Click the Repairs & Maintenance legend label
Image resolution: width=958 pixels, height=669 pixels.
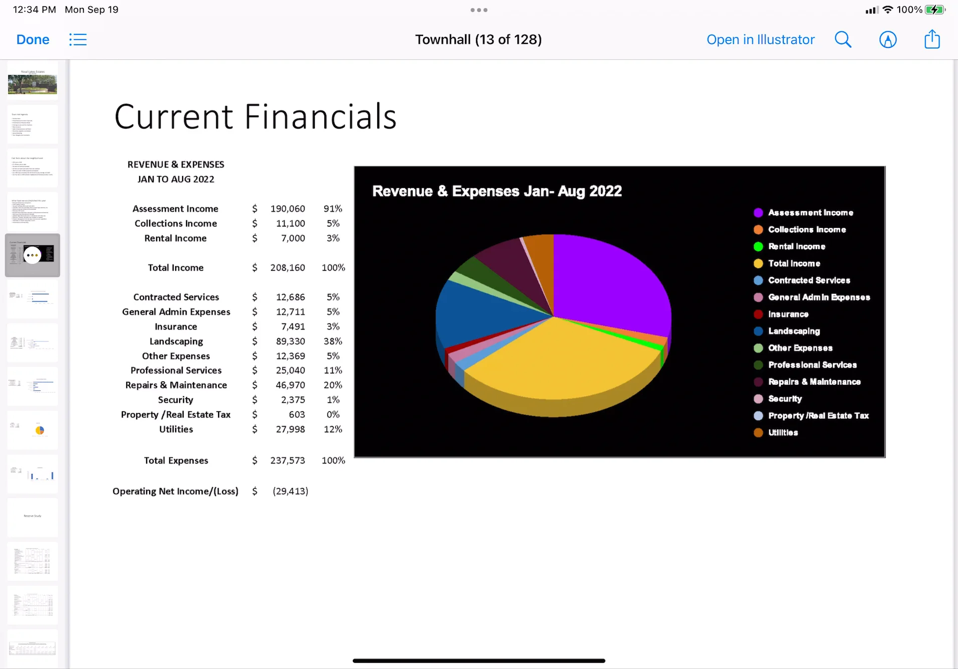814,382
